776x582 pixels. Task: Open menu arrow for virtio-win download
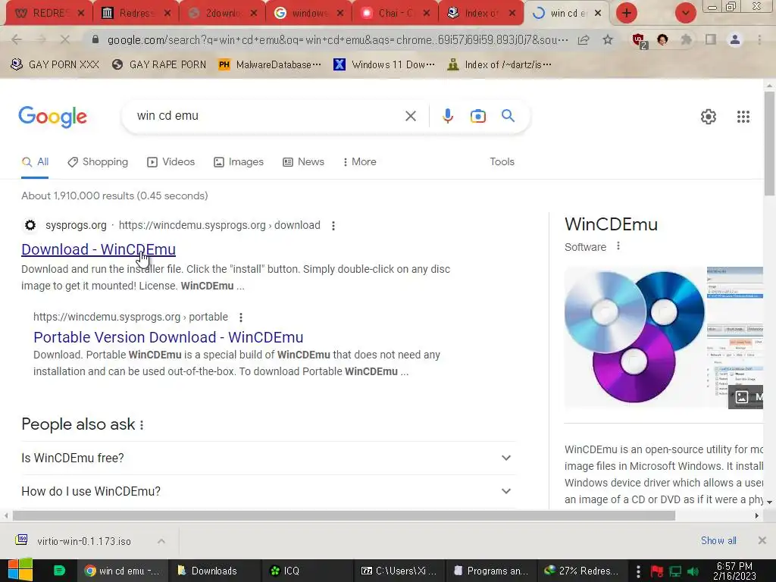pos(161,541)
